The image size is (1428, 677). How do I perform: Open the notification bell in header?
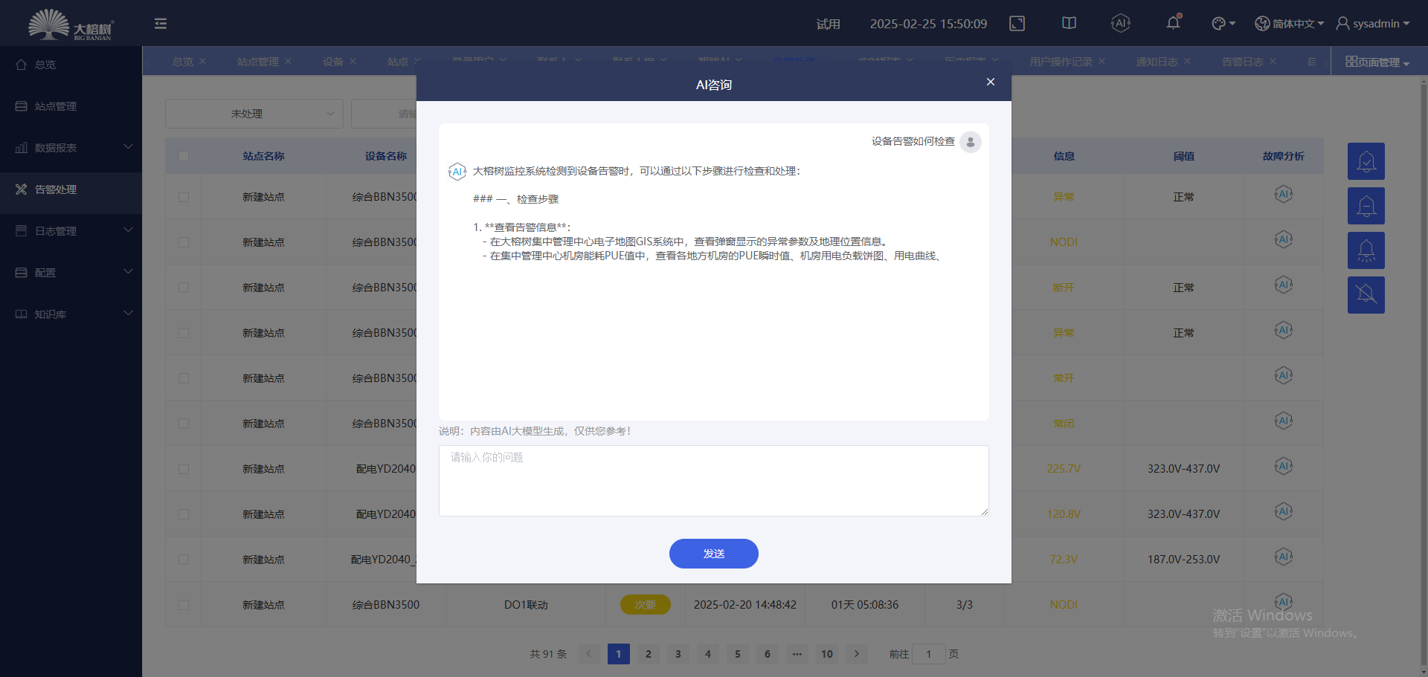1173,23
